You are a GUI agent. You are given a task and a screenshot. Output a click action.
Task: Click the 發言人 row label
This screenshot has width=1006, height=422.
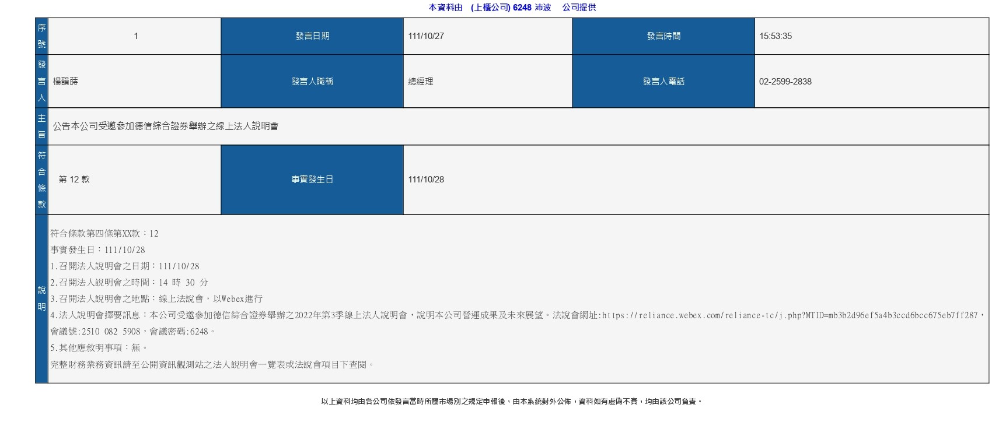point(41,81)
